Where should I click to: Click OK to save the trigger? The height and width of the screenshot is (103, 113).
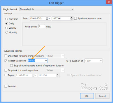(x=87, y=96)
